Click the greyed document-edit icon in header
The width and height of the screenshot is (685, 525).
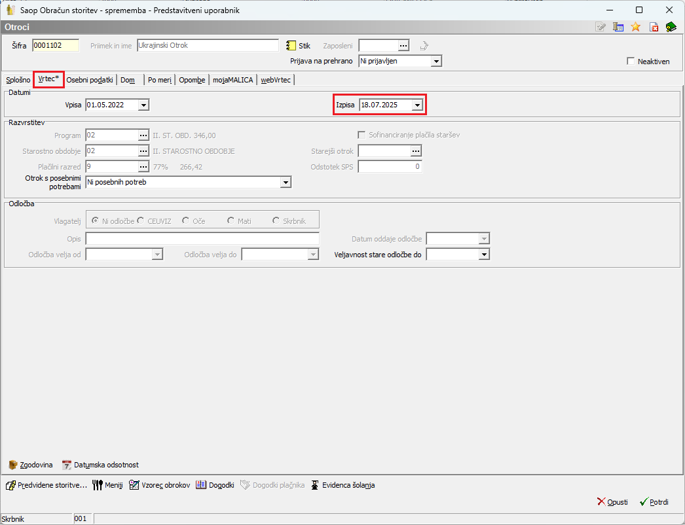click(601, 27)
